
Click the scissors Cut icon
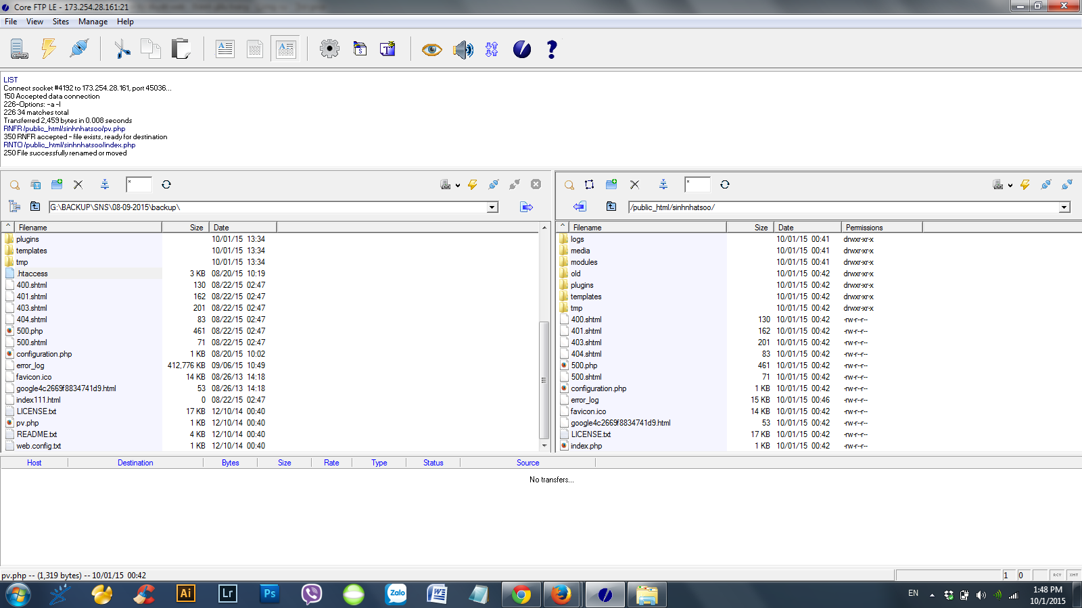pyautogui.click(x=122, y=49)
